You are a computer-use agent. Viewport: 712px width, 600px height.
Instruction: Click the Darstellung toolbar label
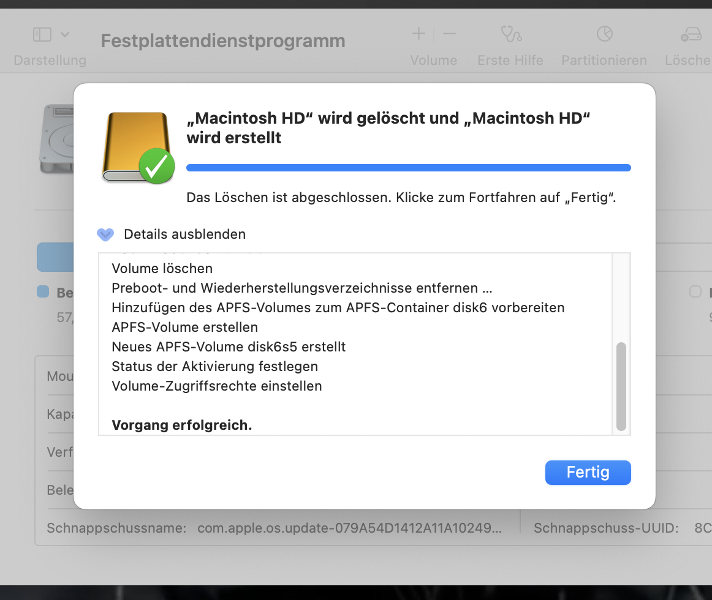tap(50, 61)
